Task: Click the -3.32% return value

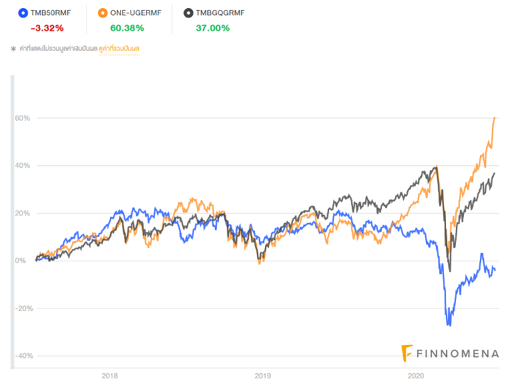Action: pos(47,28)
